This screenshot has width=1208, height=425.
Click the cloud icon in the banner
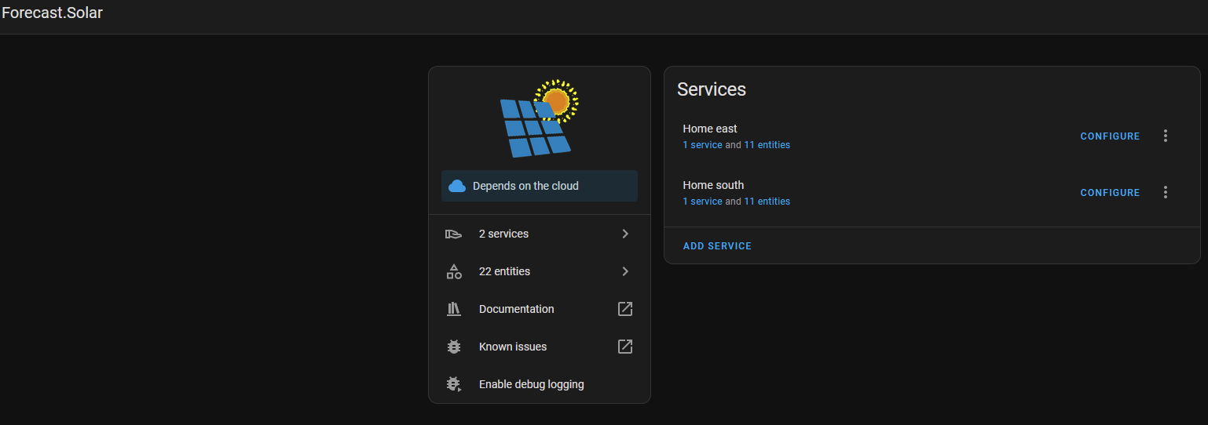tap(457, 186)
